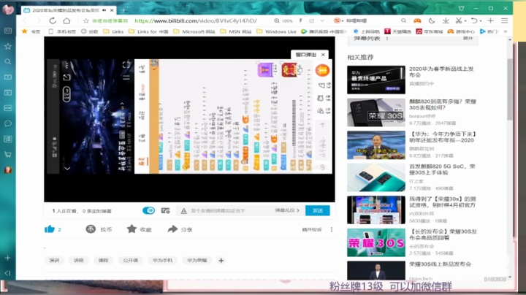This screenshot has height=295, width=526.
Task: Open the zoom 105% magnifier control
Action: point(283,20)
